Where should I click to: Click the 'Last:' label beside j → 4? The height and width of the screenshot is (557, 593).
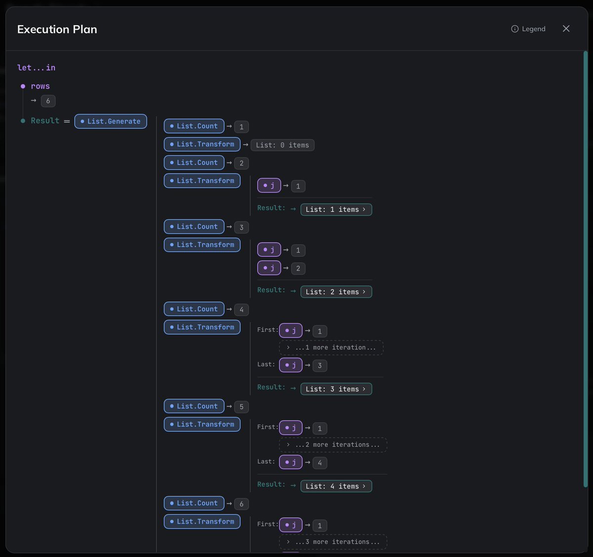pyautogui.click(x=266, y=462)
